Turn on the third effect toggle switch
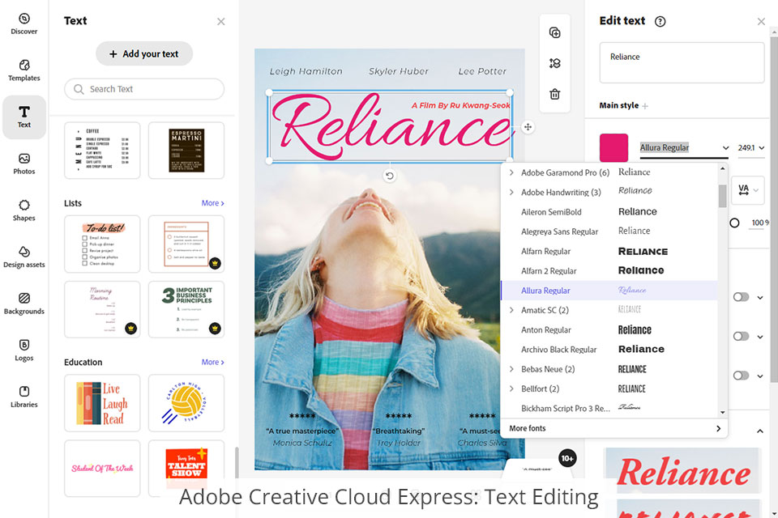This screenshot has width=778, height=518. [x=741, y=376]
